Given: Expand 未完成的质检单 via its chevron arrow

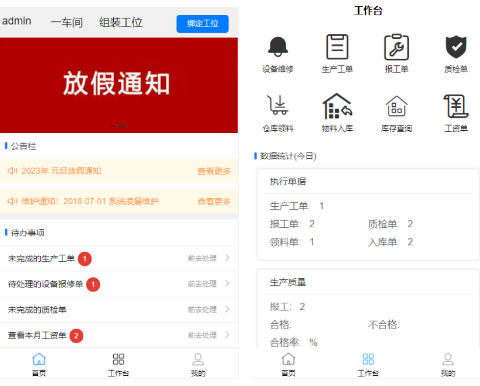Looking at the screenshot, I should [x=228, y=309].
